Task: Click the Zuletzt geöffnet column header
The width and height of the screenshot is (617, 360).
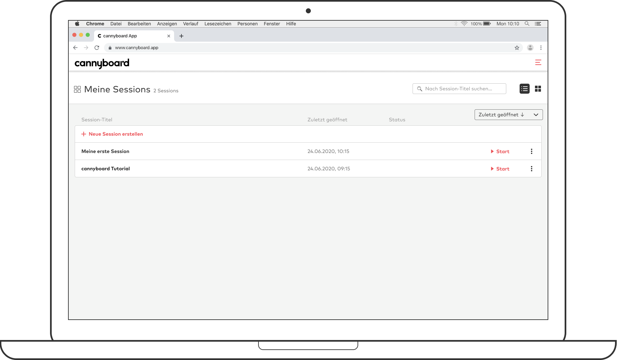Action: point(327,120)
